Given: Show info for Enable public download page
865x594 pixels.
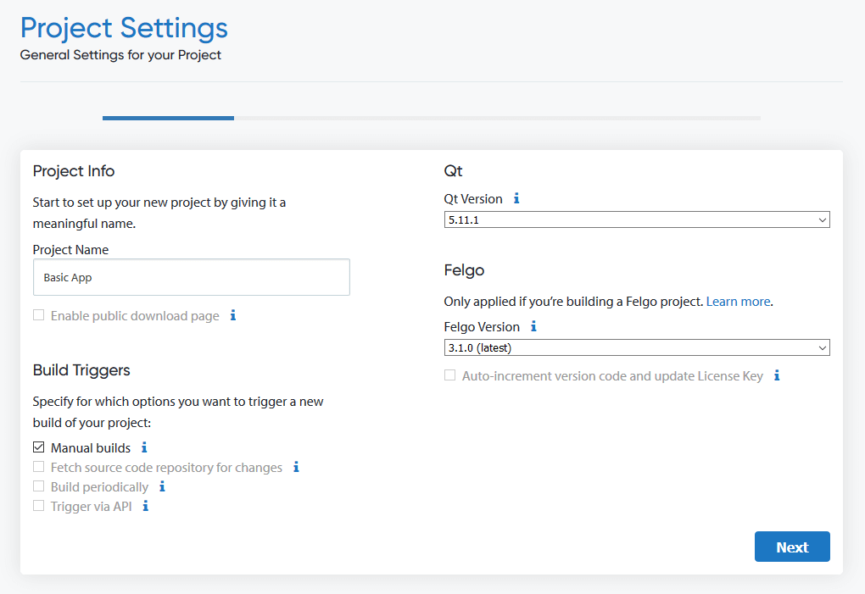Looking at the screenshot, I should 233,315.
